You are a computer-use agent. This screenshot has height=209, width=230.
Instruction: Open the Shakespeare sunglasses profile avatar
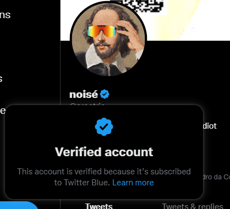[x=108, y=38]
